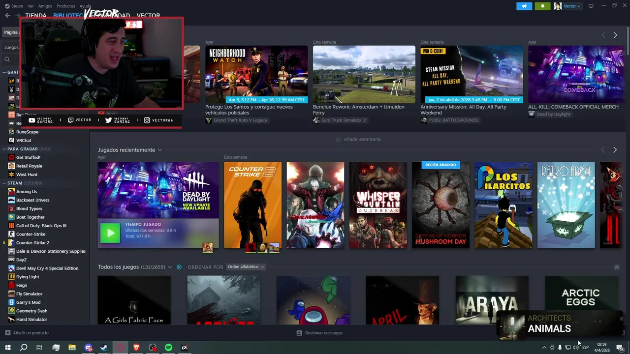The width and height of the screenshot is (630, 354).
Task: Open Brave browser from the taskbar
Action: pos(136,348)
